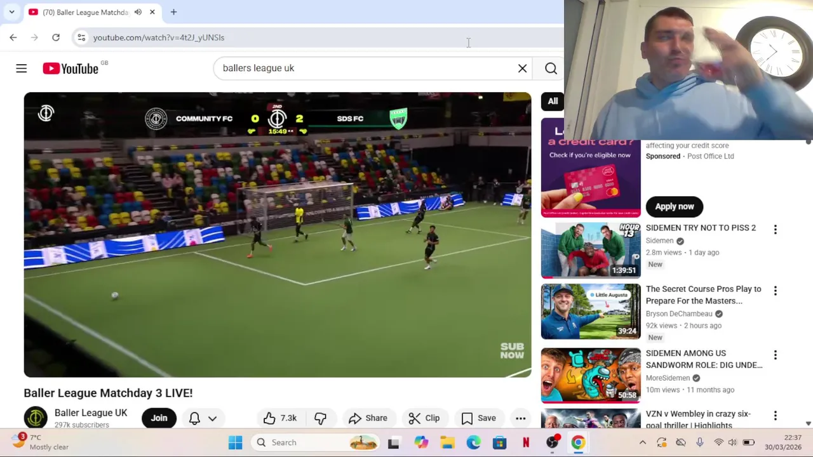Clear the search box with the X
Image resolution: width=813 pixels, height=457 pixels.
(x=522, y=68)
